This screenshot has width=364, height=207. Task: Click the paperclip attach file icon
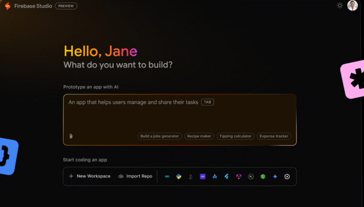tap(71, 136)
